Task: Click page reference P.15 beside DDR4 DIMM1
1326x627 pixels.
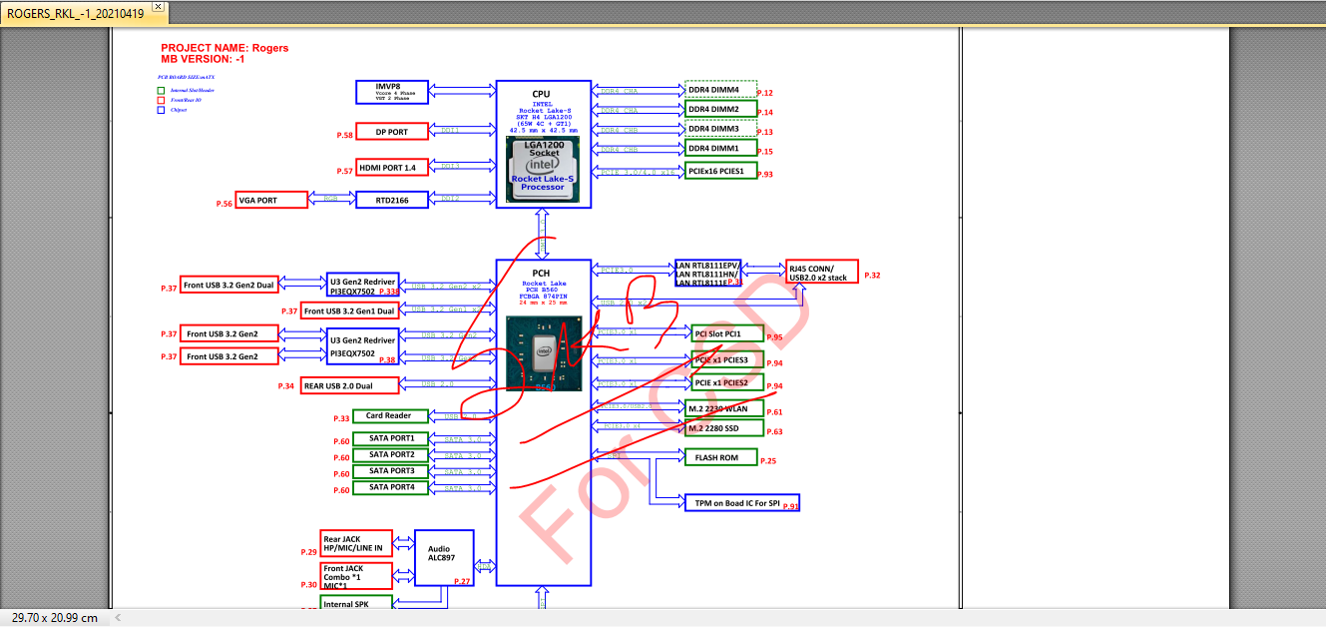Action: pos(765,152)
